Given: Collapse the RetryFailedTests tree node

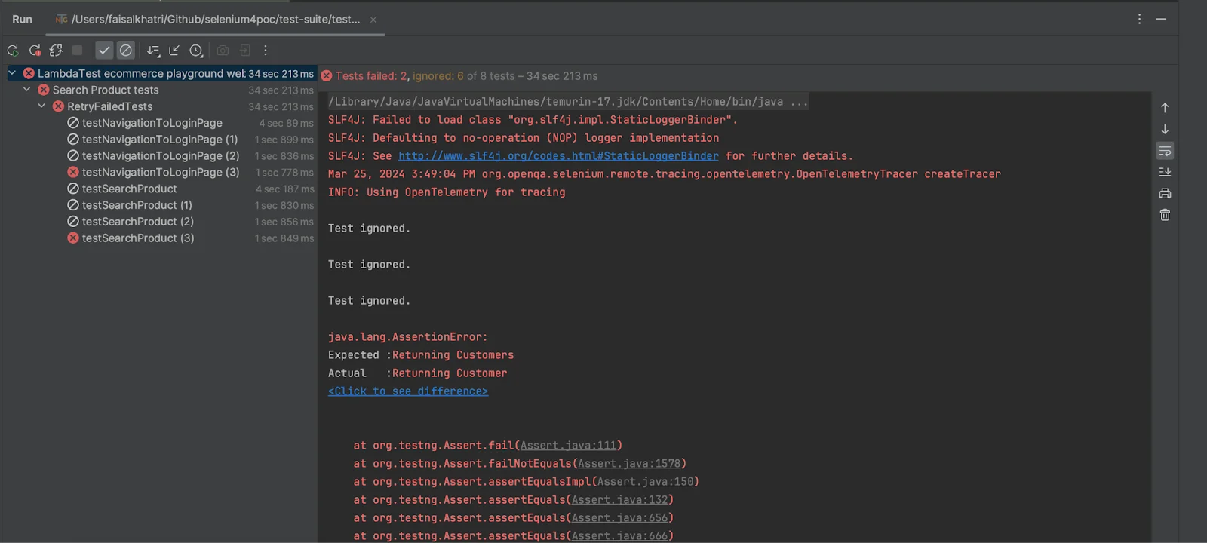Looking at the screenshot, I should tap(41, 106).
